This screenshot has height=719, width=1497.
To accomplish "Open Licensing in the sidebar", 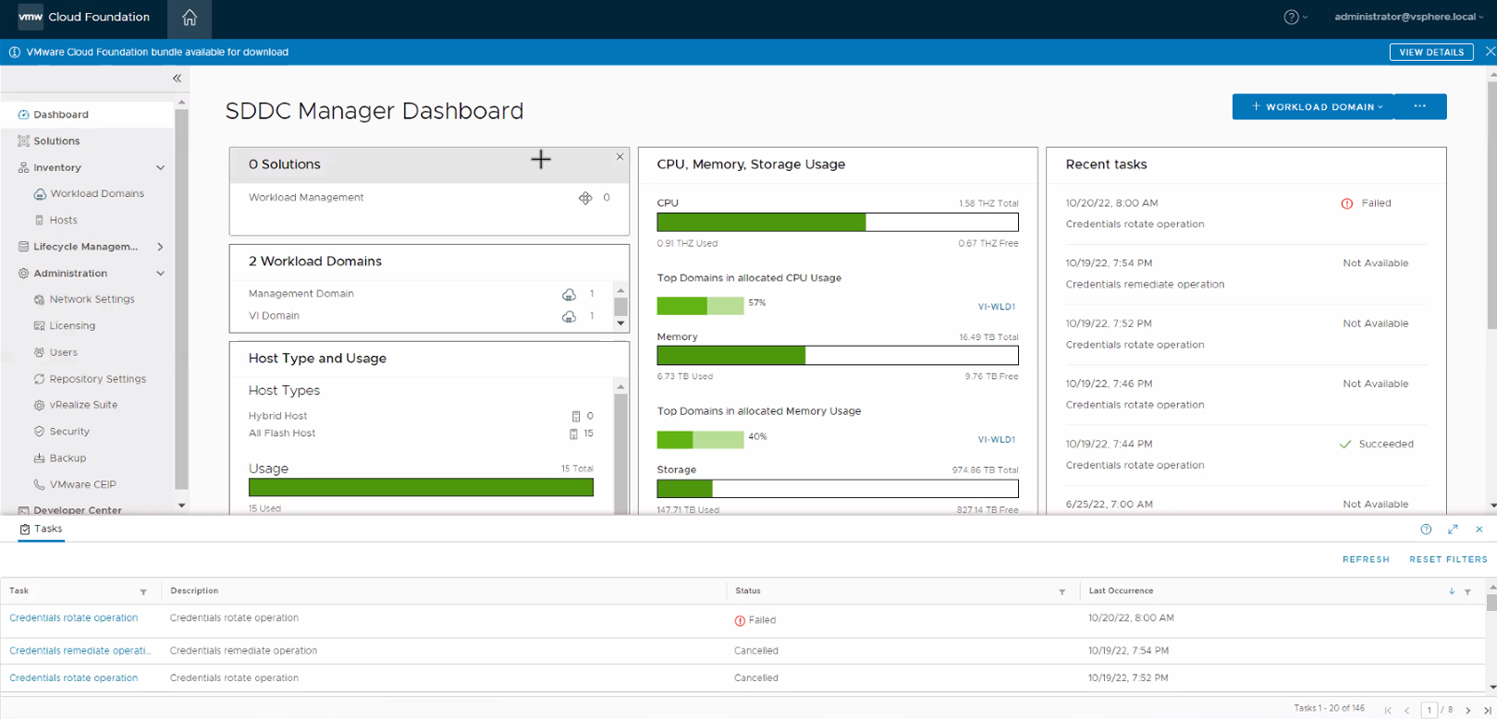I will (72, 326).
